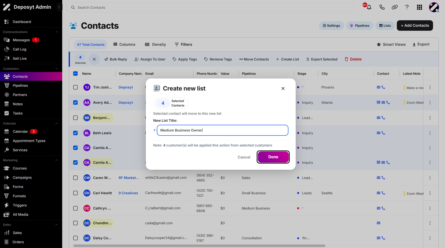Open the Density options

coord(155,44)
